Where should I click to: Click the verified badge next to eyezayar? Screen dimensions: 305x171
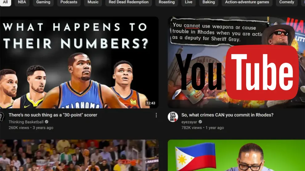pyautogui.click(x=200, y=122)
